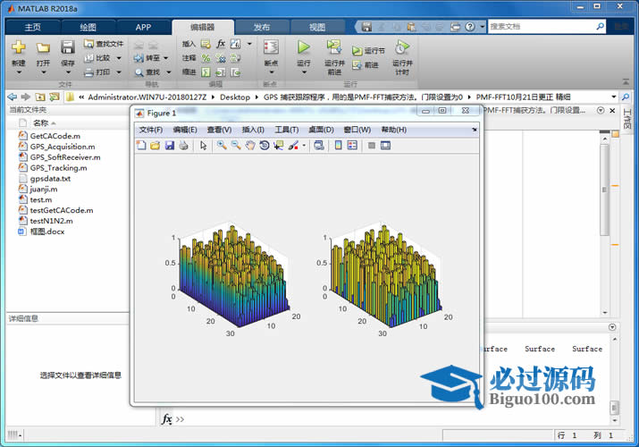Click the browse for folder icon
This screenshot has height=447, width=639.
[x=54, y=97]
